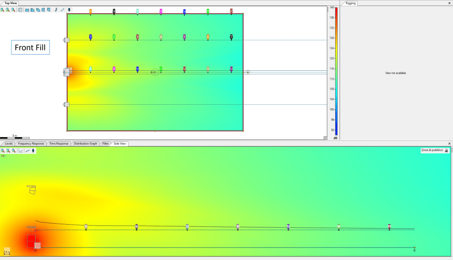The height and width of the screenshot is (260, 453).
Task: Open the dotted options handle above the dB scale
Action: [x=328, y=8]
